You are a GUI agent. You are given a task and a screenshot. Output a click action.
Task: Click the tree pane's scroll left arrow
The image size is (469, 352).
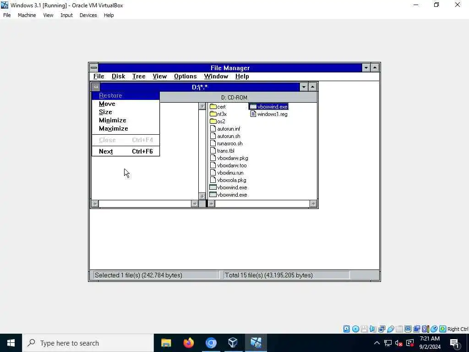95,203
